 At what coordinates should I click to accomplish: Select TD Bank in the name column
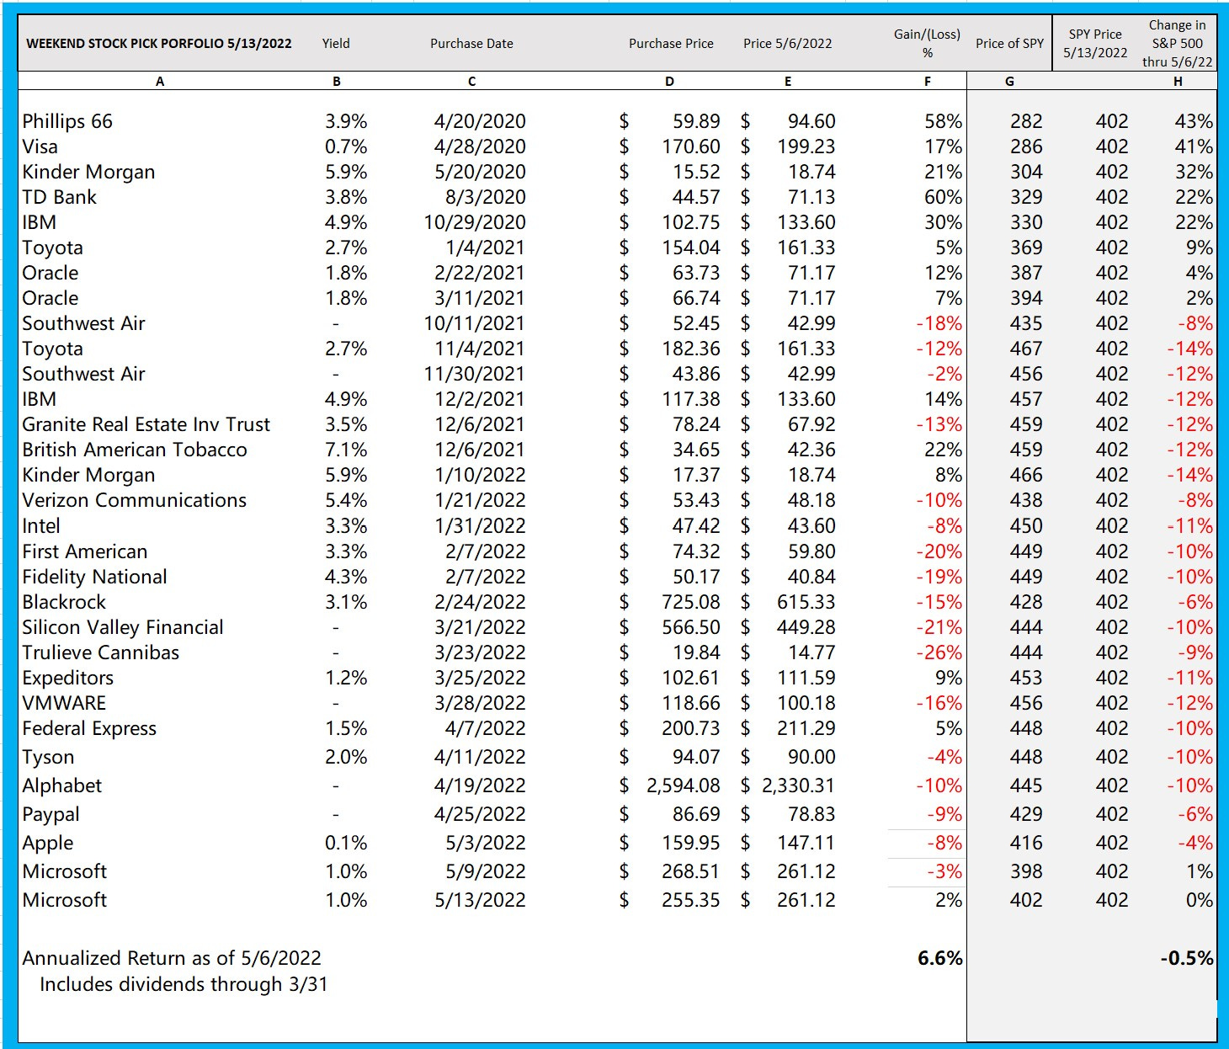[x=59, y=197]
